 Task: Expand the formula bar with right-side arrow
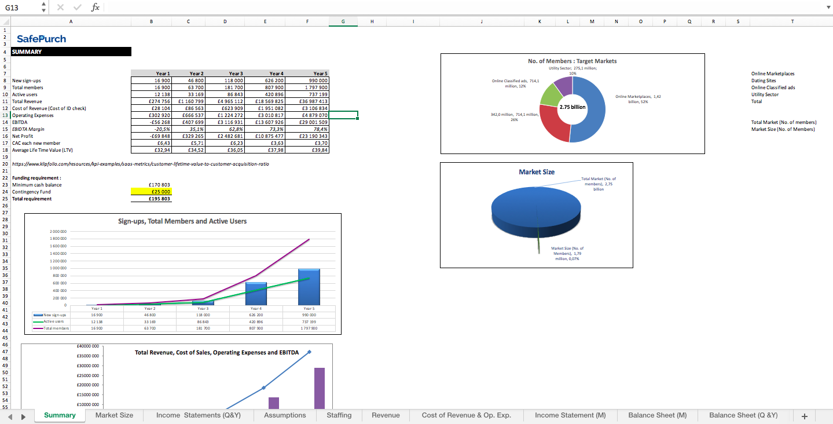tap(827, 8)
